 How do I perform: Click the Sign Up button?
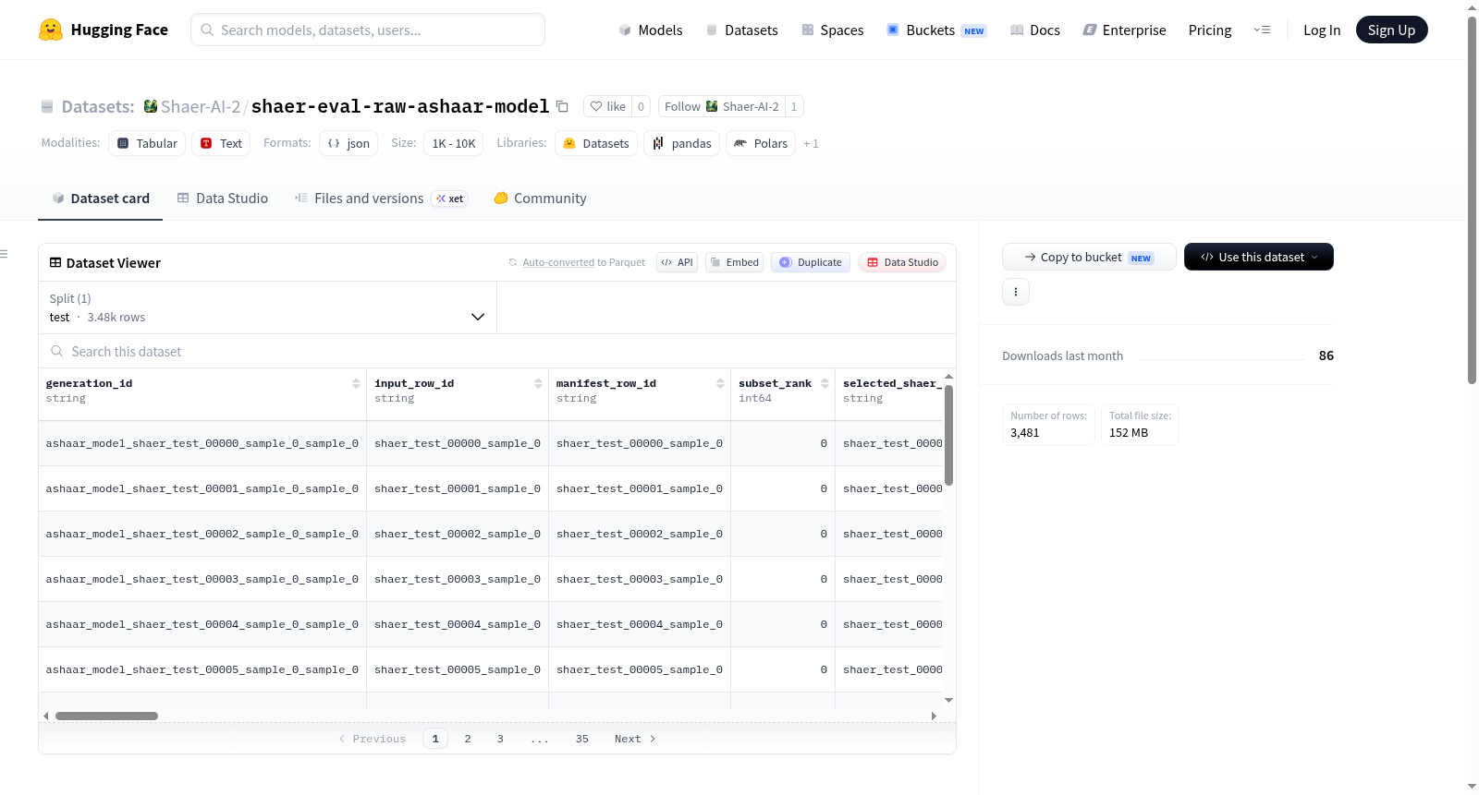click(x=1391, y=30)
